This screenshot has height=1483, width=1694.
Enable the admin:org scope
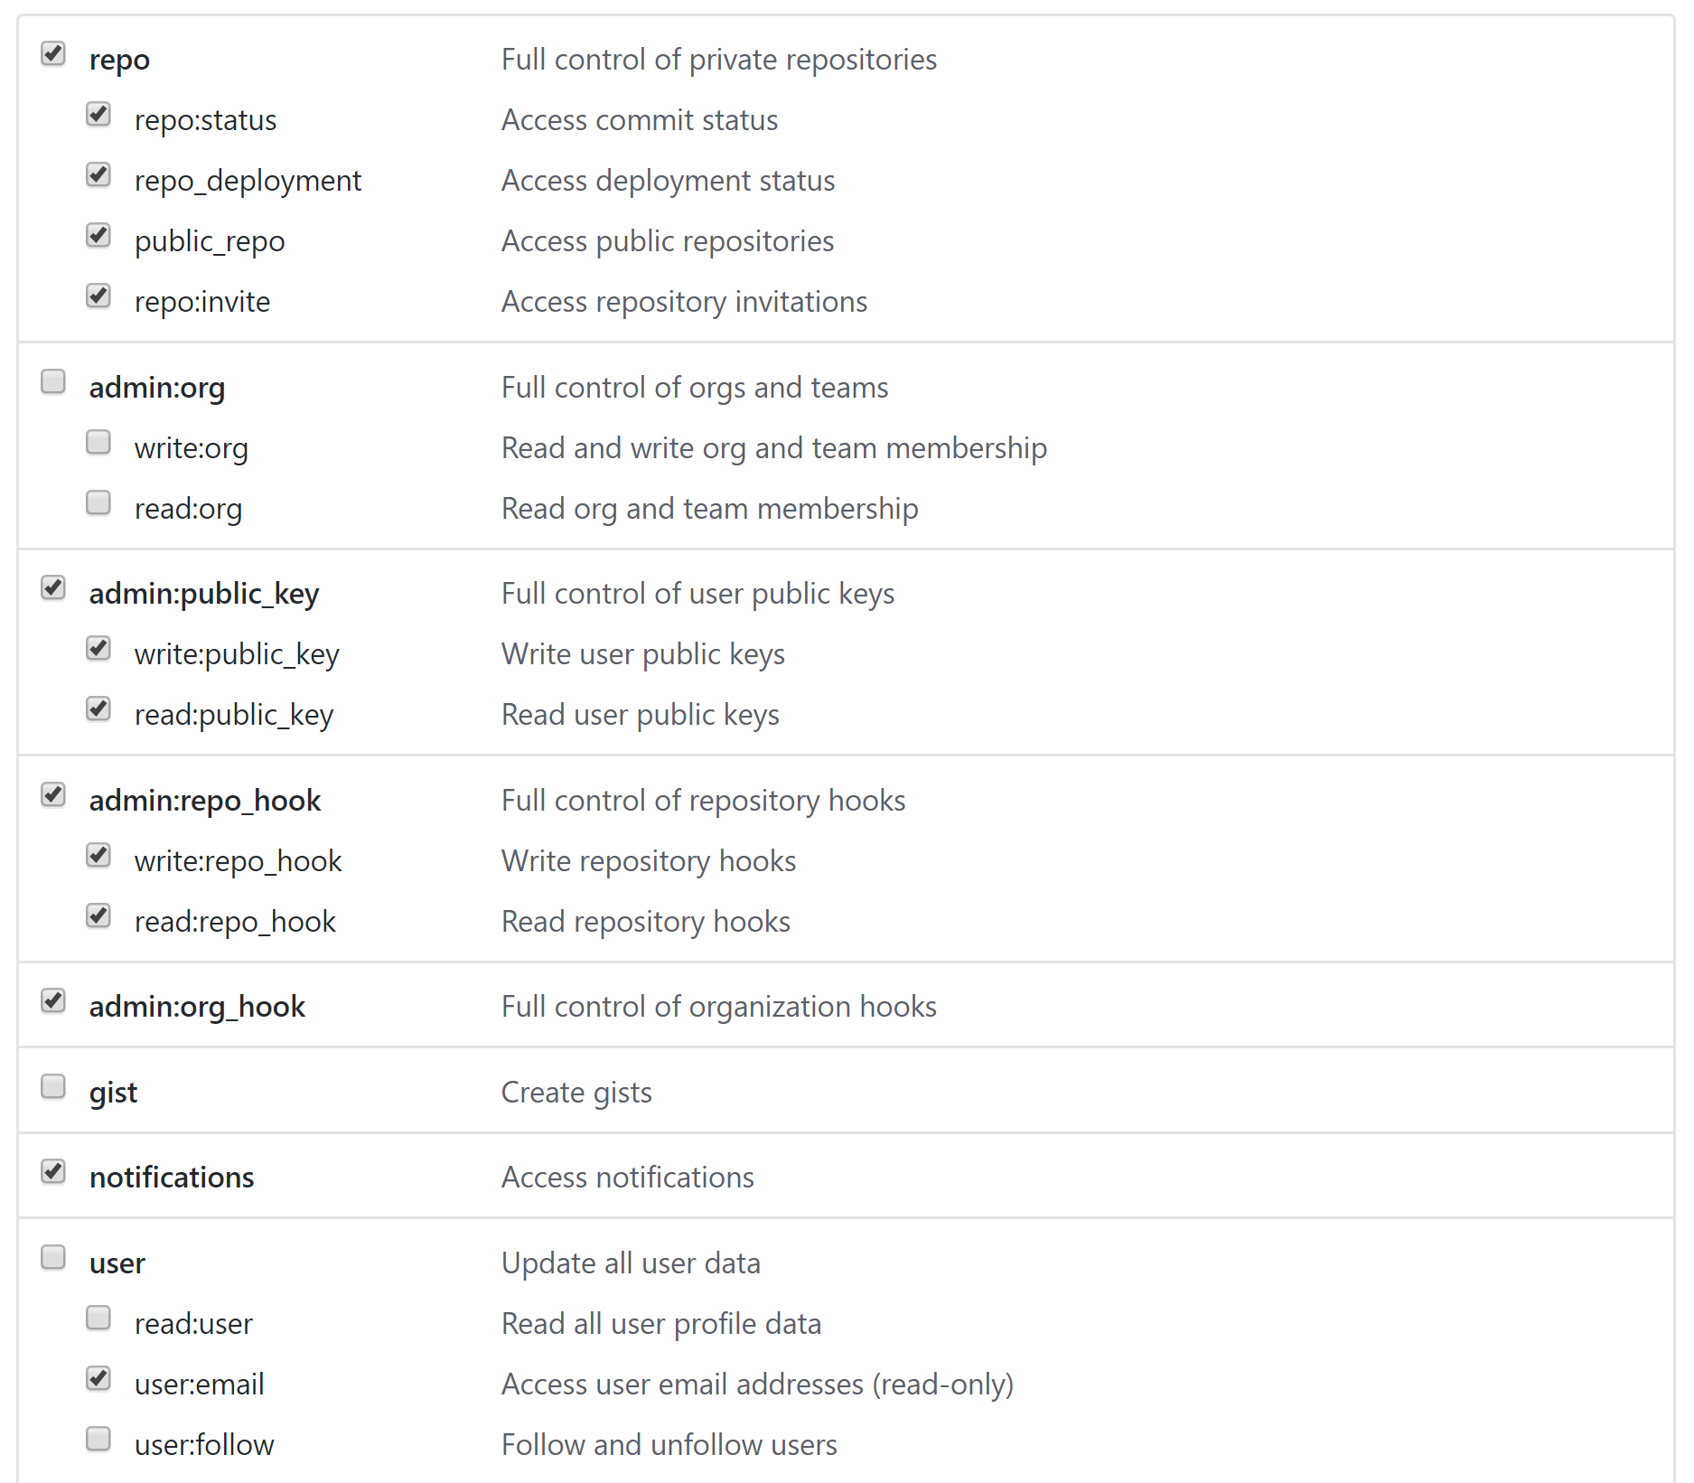(53, 382)
